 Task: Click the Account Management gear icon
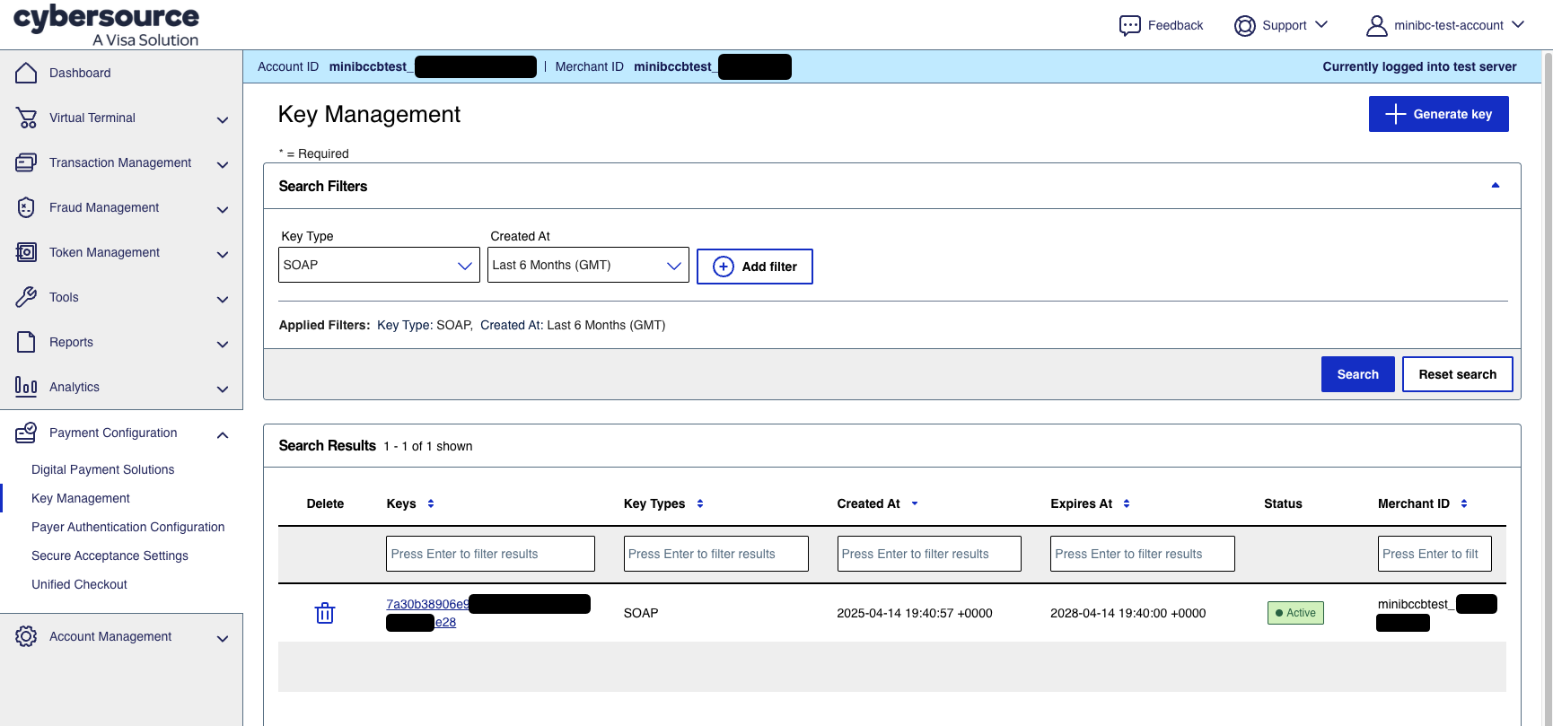pos(26,636)
